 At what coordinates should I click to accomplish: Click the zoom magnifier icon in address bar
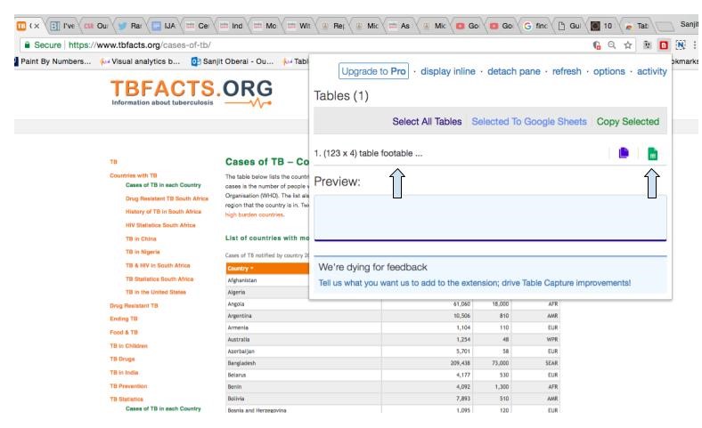[x=611, y=45]
